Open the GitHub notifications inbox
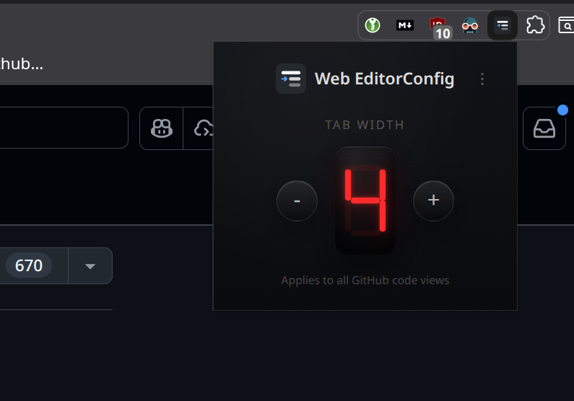The image size is (574, 401). [544, 128]
